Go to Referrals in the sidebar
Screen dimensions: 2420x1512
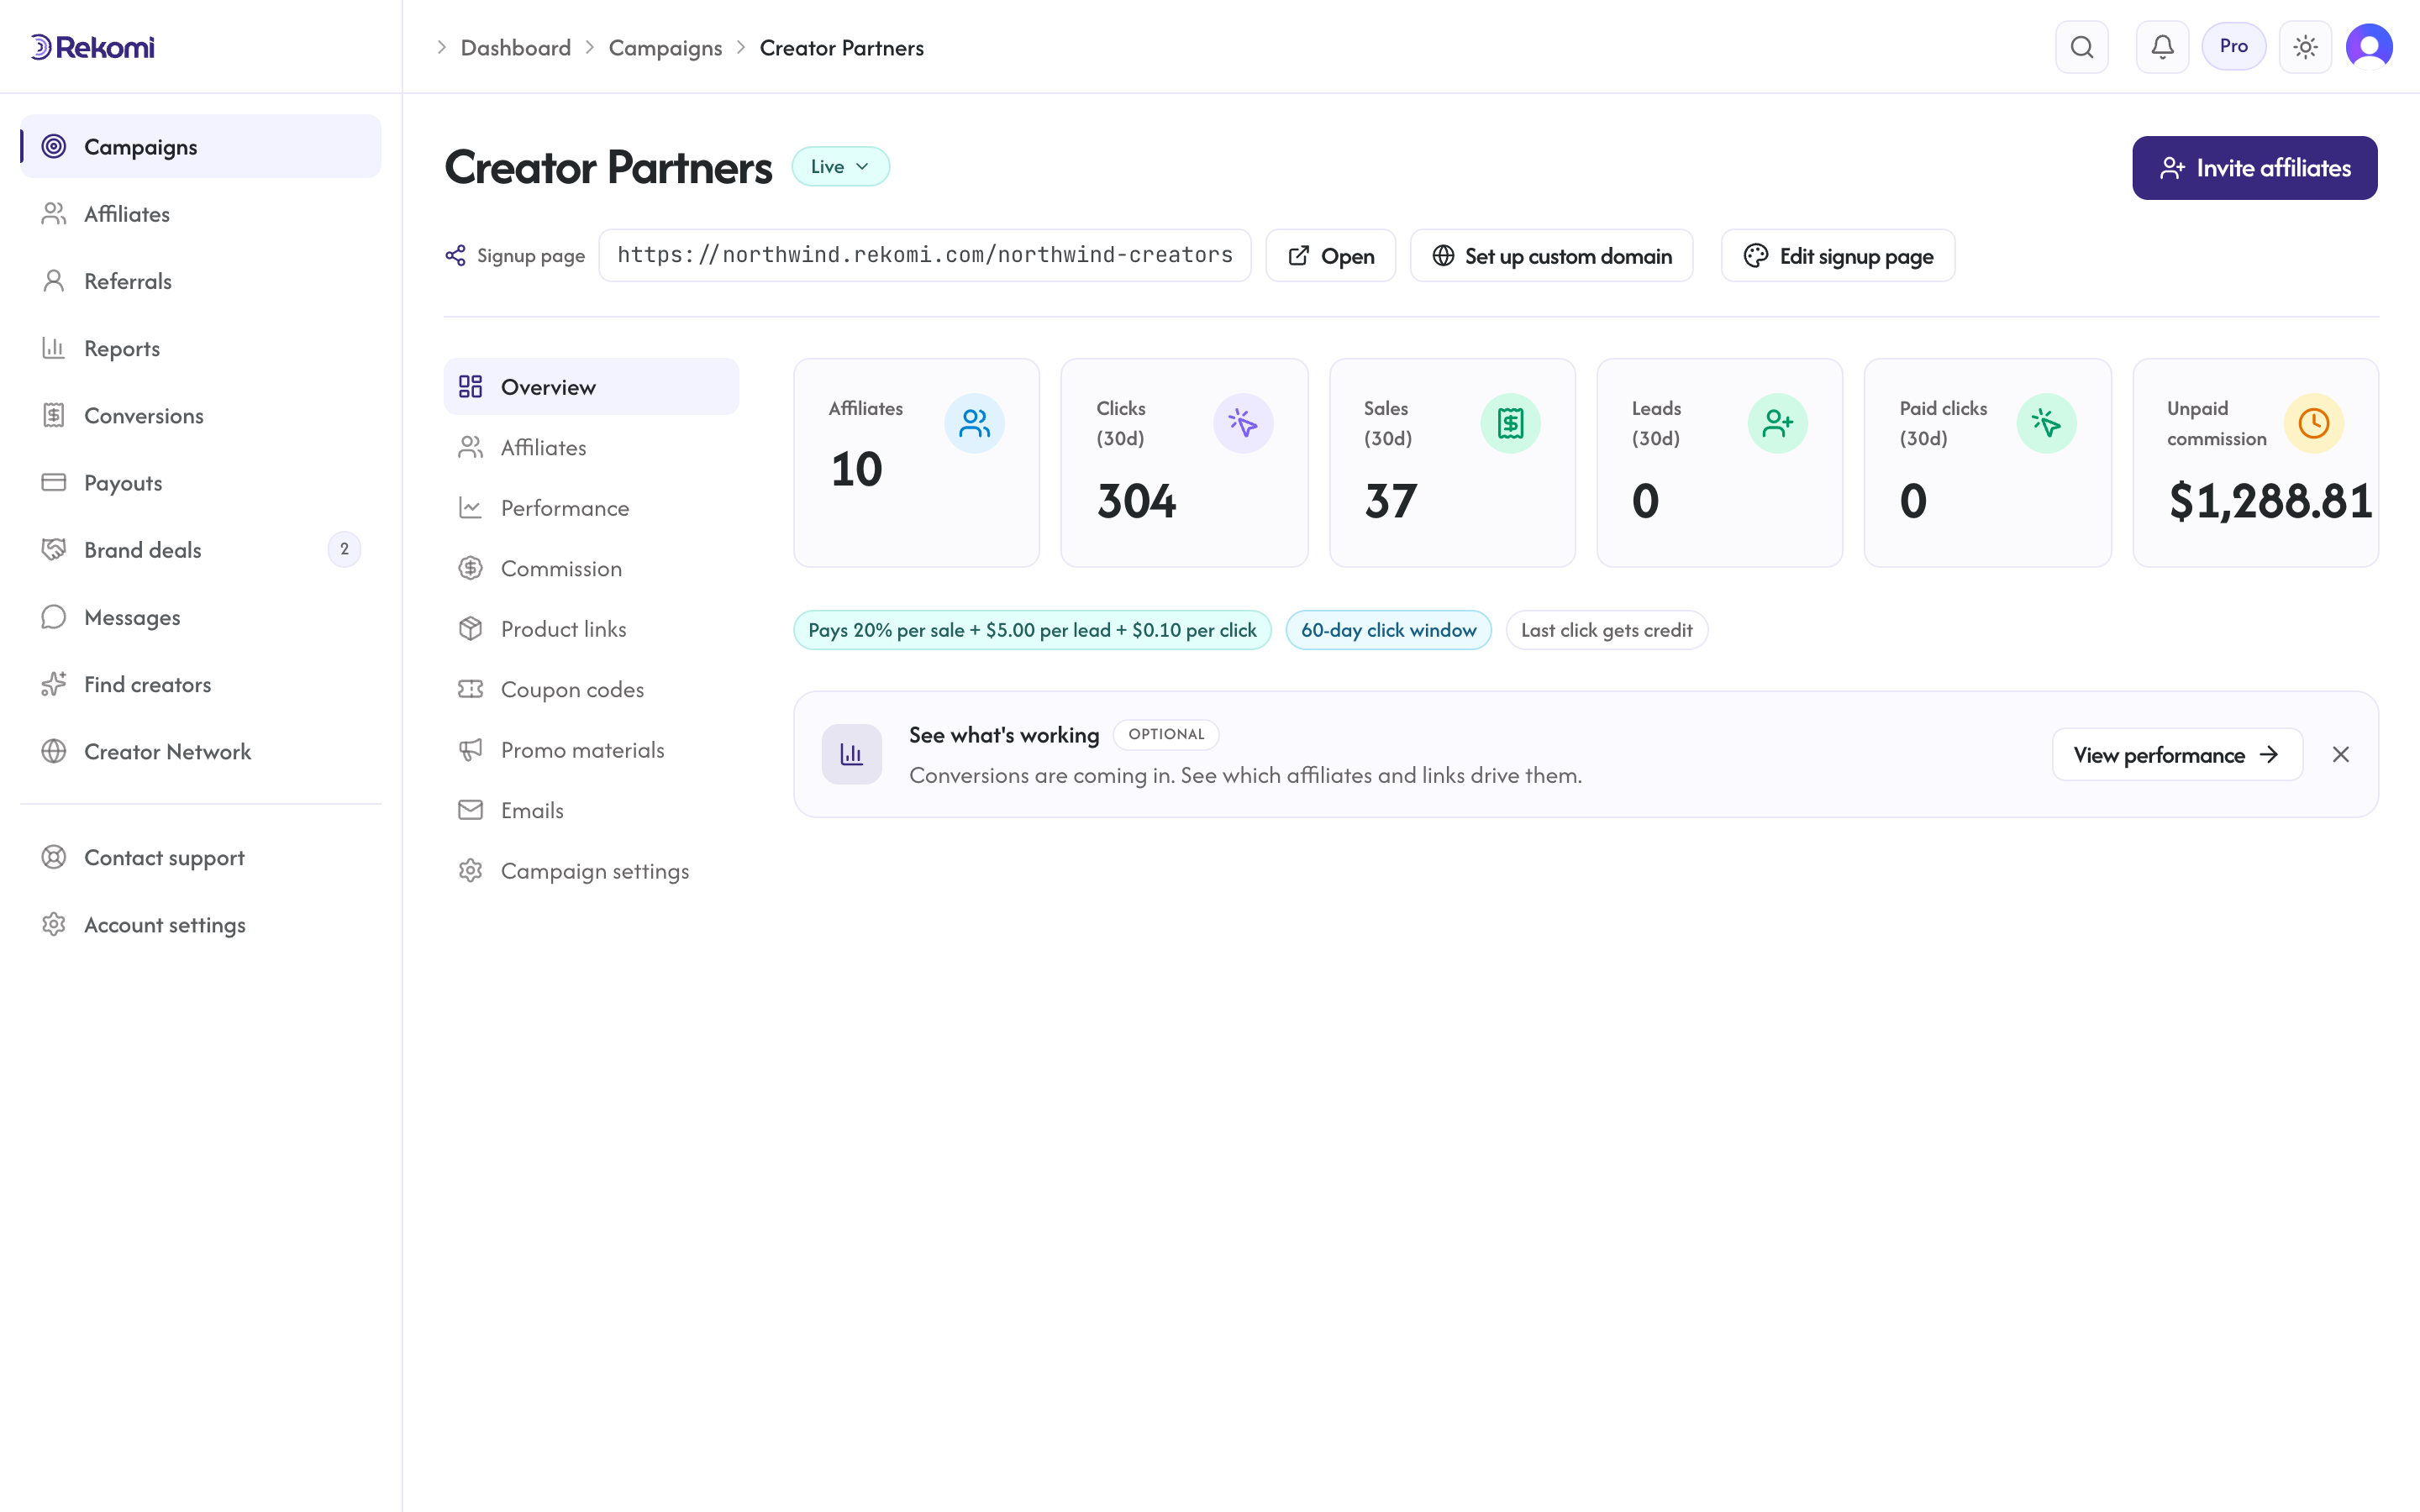click(200, 281)
